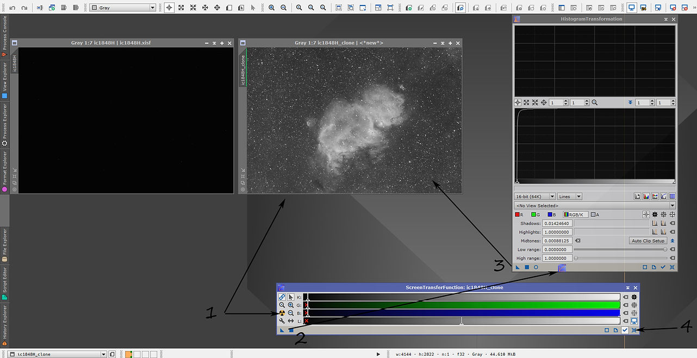Reset the Shadows value
Screen dimensions: 697x358
[x=673, y=223]
